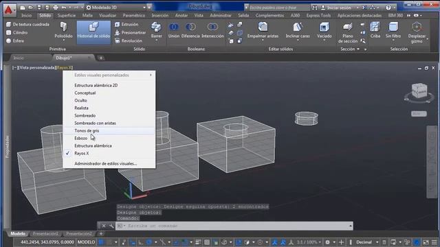Select the Plano de sección tool
Viewport: 440px width, 247px height.
[x=347, y=33]
